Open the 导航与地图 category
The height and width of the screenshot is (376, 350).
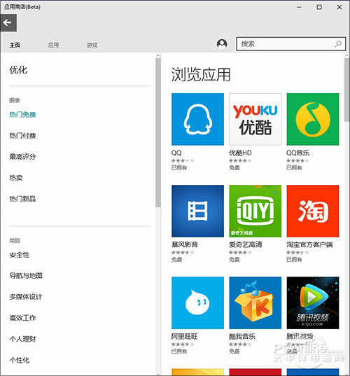click(x=26, y=276)
